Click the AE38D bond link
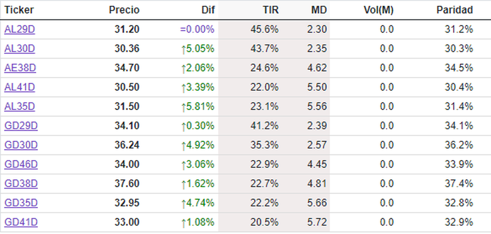Screen dimensions: 491x234 20,68
